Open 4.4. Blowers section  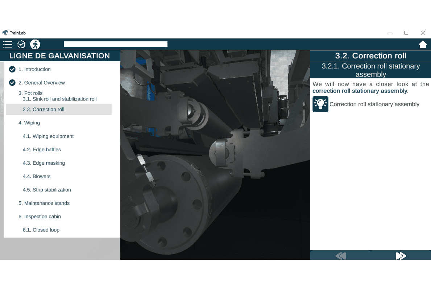point(37,177)
